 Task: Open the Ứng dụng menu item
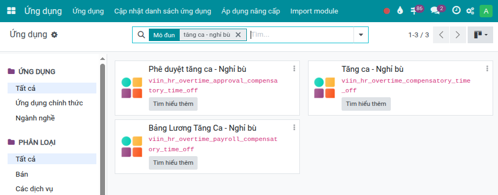(x=88, y=11)
